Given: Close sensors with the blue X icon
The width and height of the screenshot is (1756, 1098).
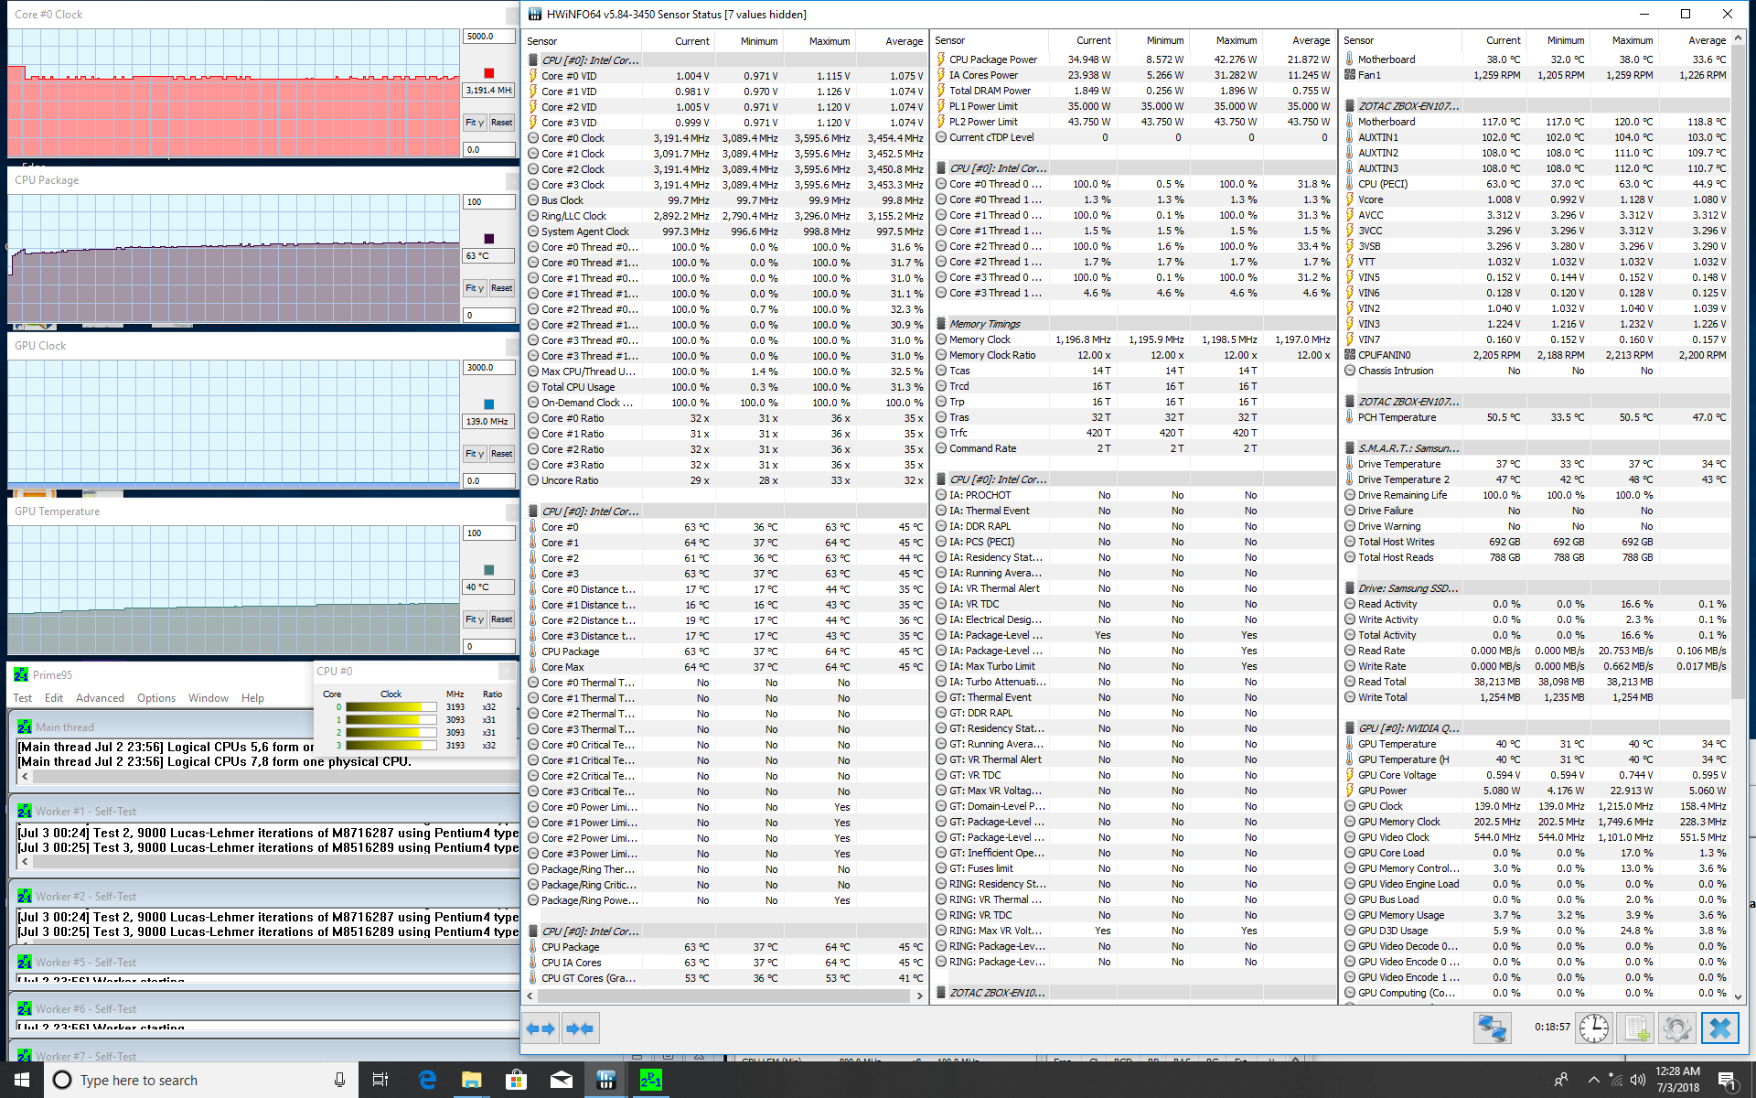Looking at the screenshot, I should [1719, 1028].
